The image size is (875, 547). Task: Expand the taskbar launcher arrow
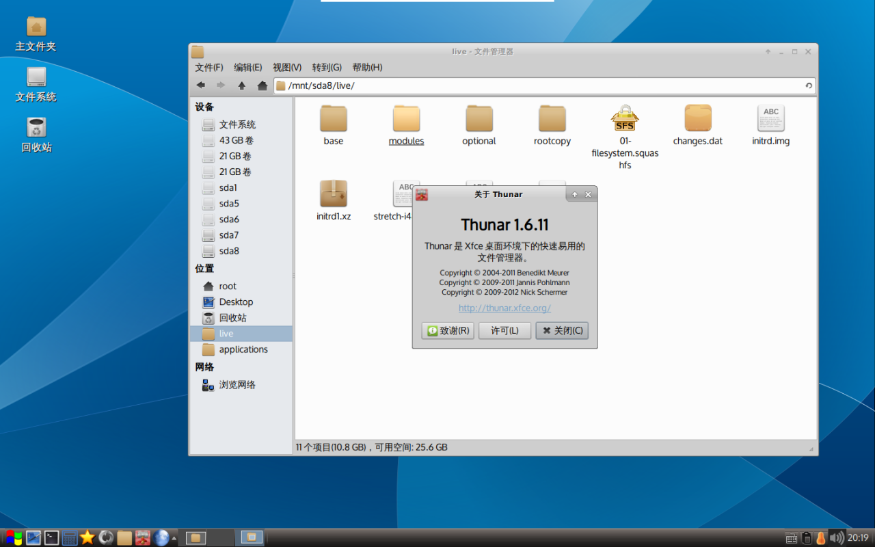(x=174, y=538)
